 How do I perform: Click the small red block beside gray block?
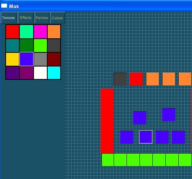coord(136,79)
